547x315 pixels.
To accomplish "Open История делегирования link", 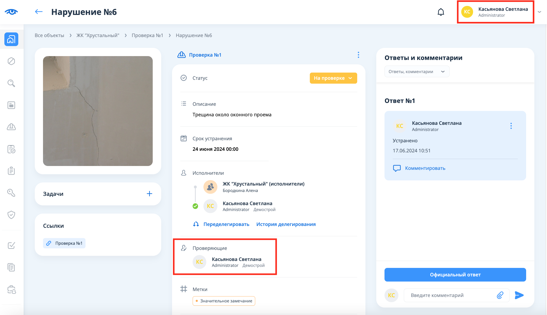I will point(286,224).
